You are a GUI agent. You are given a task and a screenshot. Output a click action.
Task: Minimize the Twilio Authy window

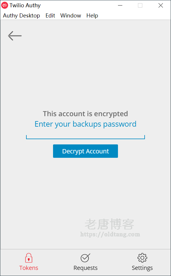pyautogui.click(x=120, y=6)
